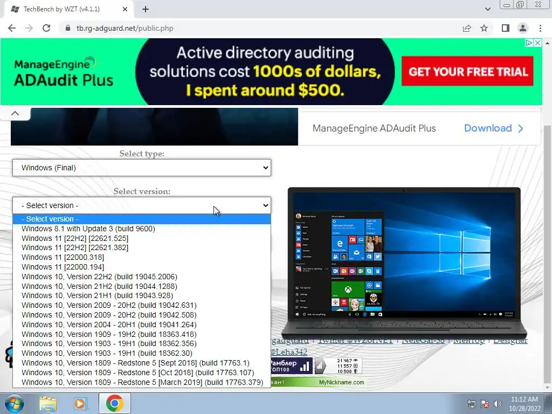Viewport: 552px width, 414px height.
Task: Open the volume speaker tray icon
Action: pyautogui.click(x=497, y=404)
